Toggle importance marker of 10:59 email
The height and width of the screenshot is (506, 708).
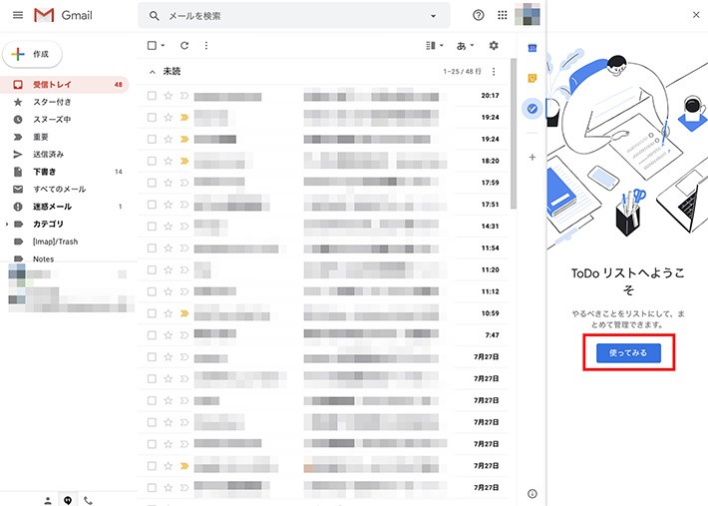pos(184,313)
